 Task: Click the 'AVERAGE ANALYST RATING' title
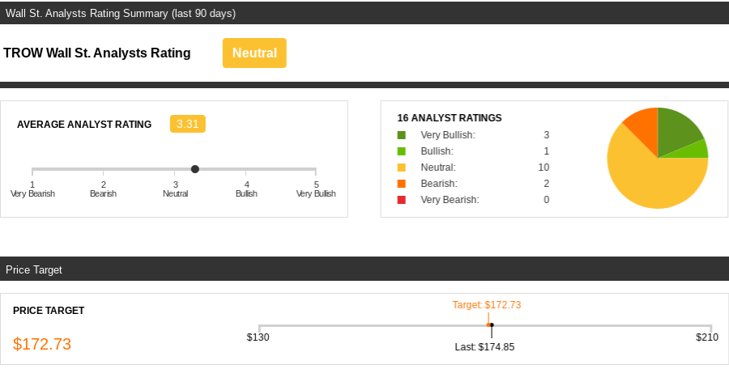(x=84, y=125)
